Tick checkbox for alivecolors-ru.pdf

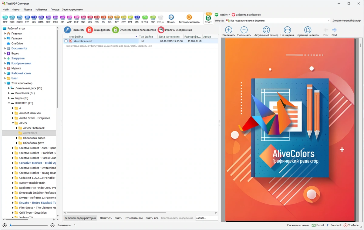click(66, 41)
